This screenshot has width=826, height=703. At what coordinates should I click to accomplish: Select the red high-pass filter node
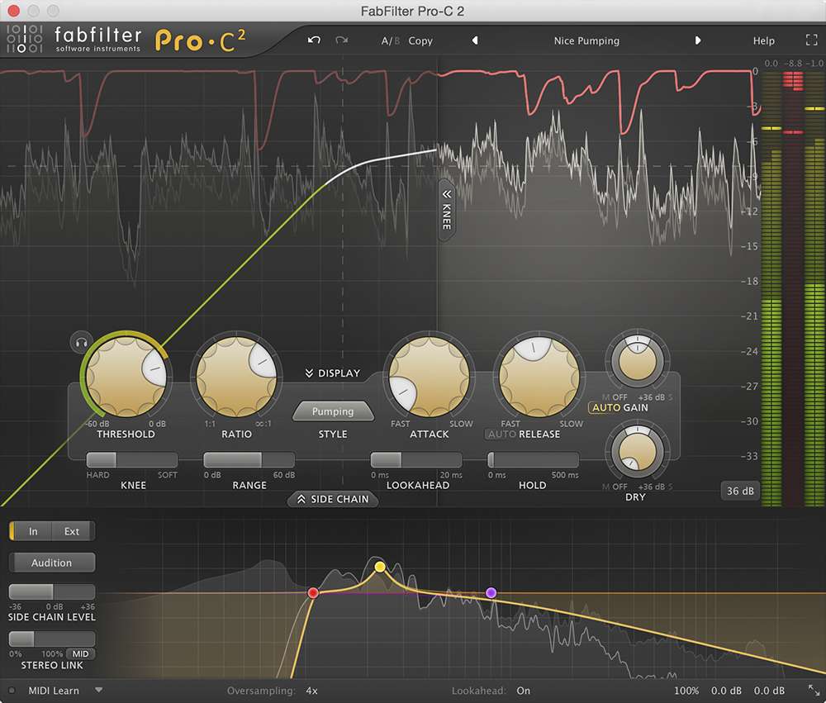pyautogui.click(x=313, y=592)
